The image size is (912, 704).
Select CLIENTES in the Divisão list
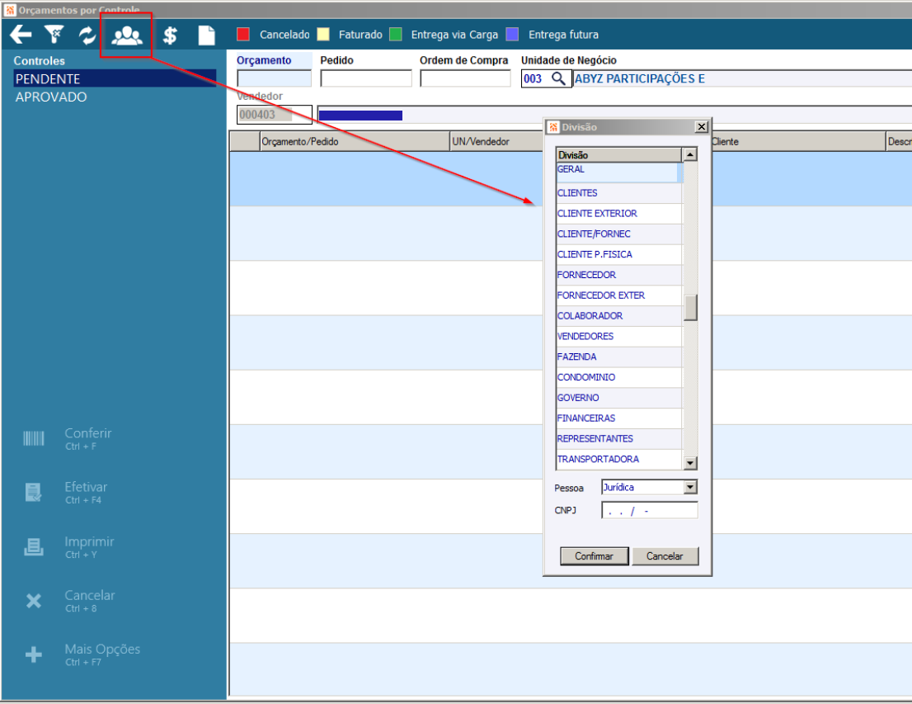[x=618, y=193]
